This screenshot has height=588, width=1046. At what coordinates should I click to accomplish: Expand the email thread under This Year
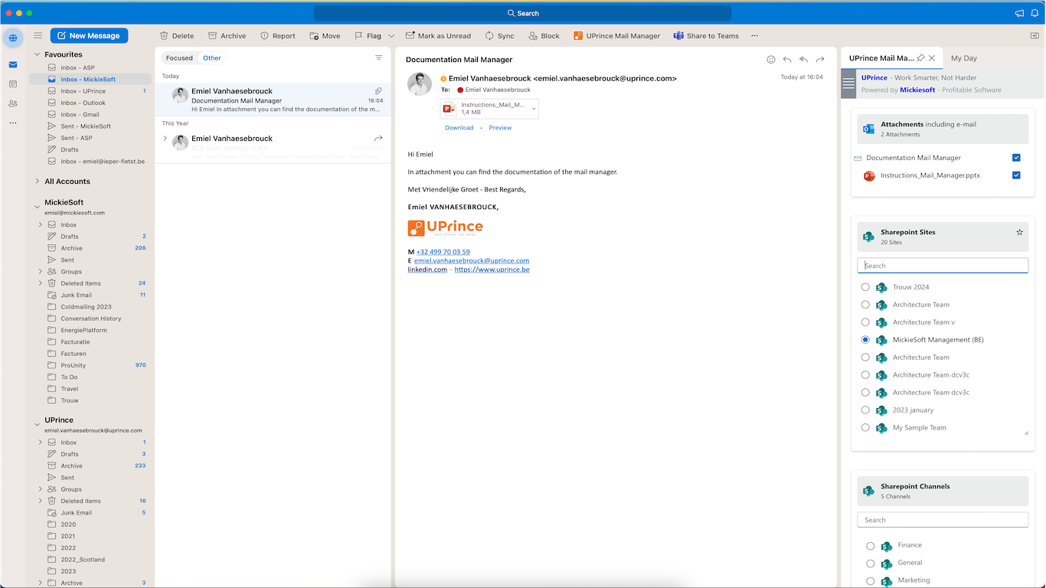click(x=165, y=139)
